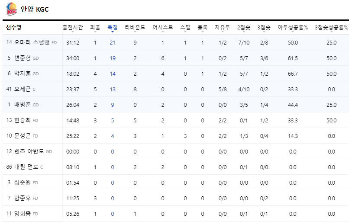352x224 pixels.
Task: Click 오마리 스펠맨's 21 points value
Action: click(x=113, y=43)
